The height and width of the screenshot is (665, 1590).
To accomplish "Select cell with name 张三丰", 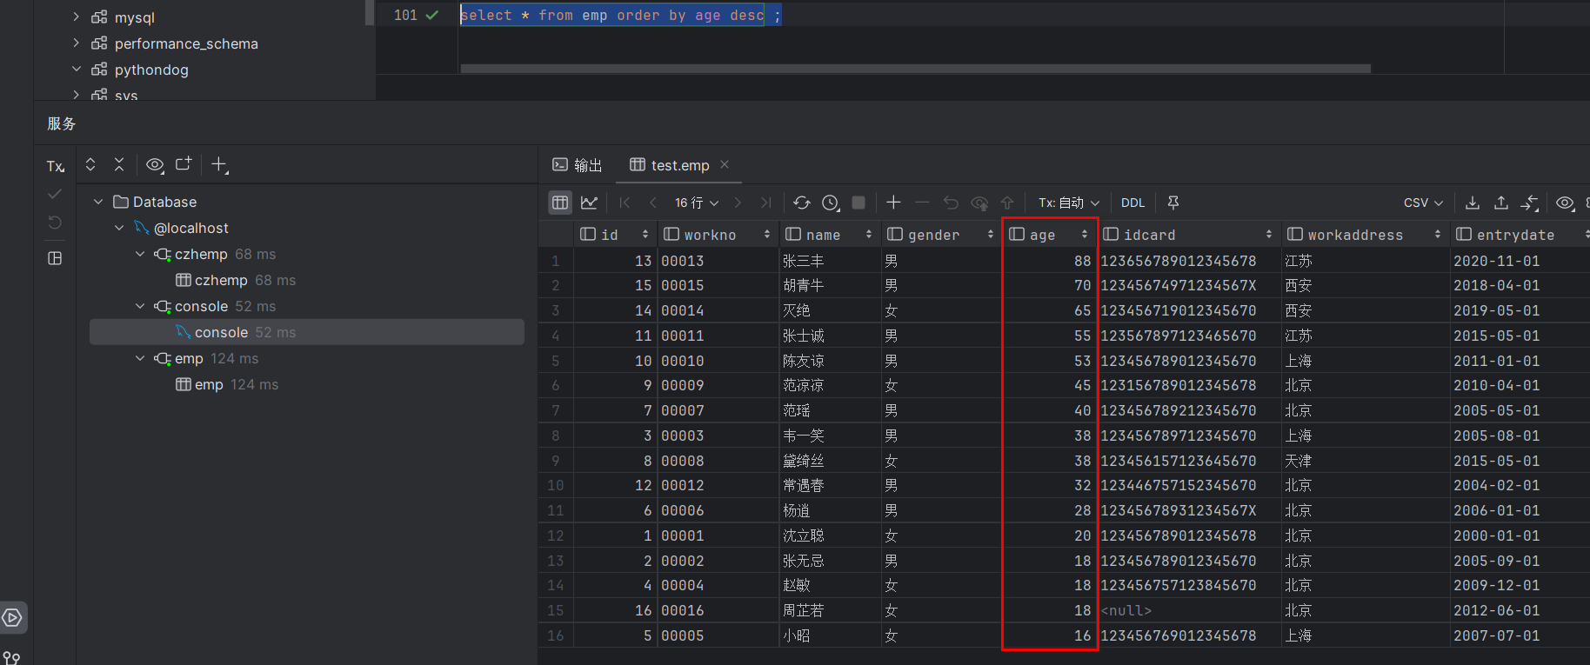I will (x=830, y=261).
